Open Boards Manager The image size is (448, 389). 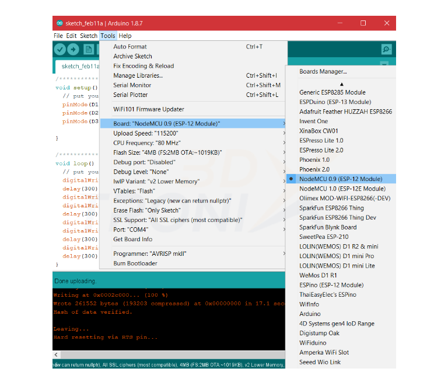pyautogui.click(x=323, y=72)
